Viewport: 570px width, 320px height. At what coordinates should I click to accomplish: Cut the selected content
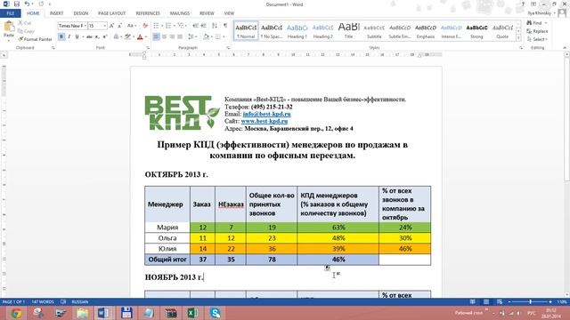pyautogui.click(x=25, y=23)
